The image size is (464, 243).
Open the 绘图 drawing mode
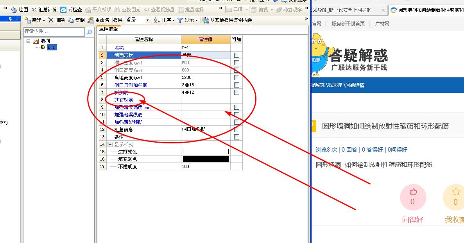(20, 10)
